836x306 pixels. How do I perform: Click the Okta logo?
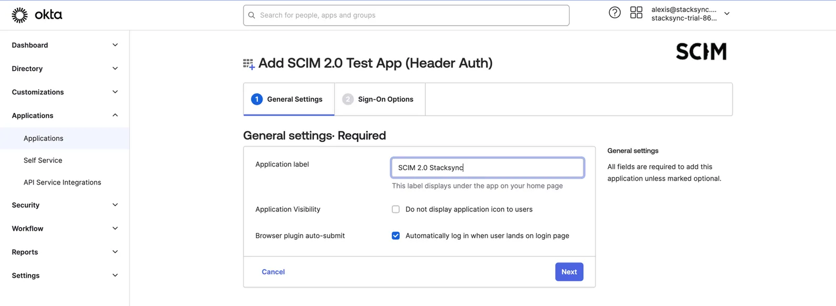point(37,15)
